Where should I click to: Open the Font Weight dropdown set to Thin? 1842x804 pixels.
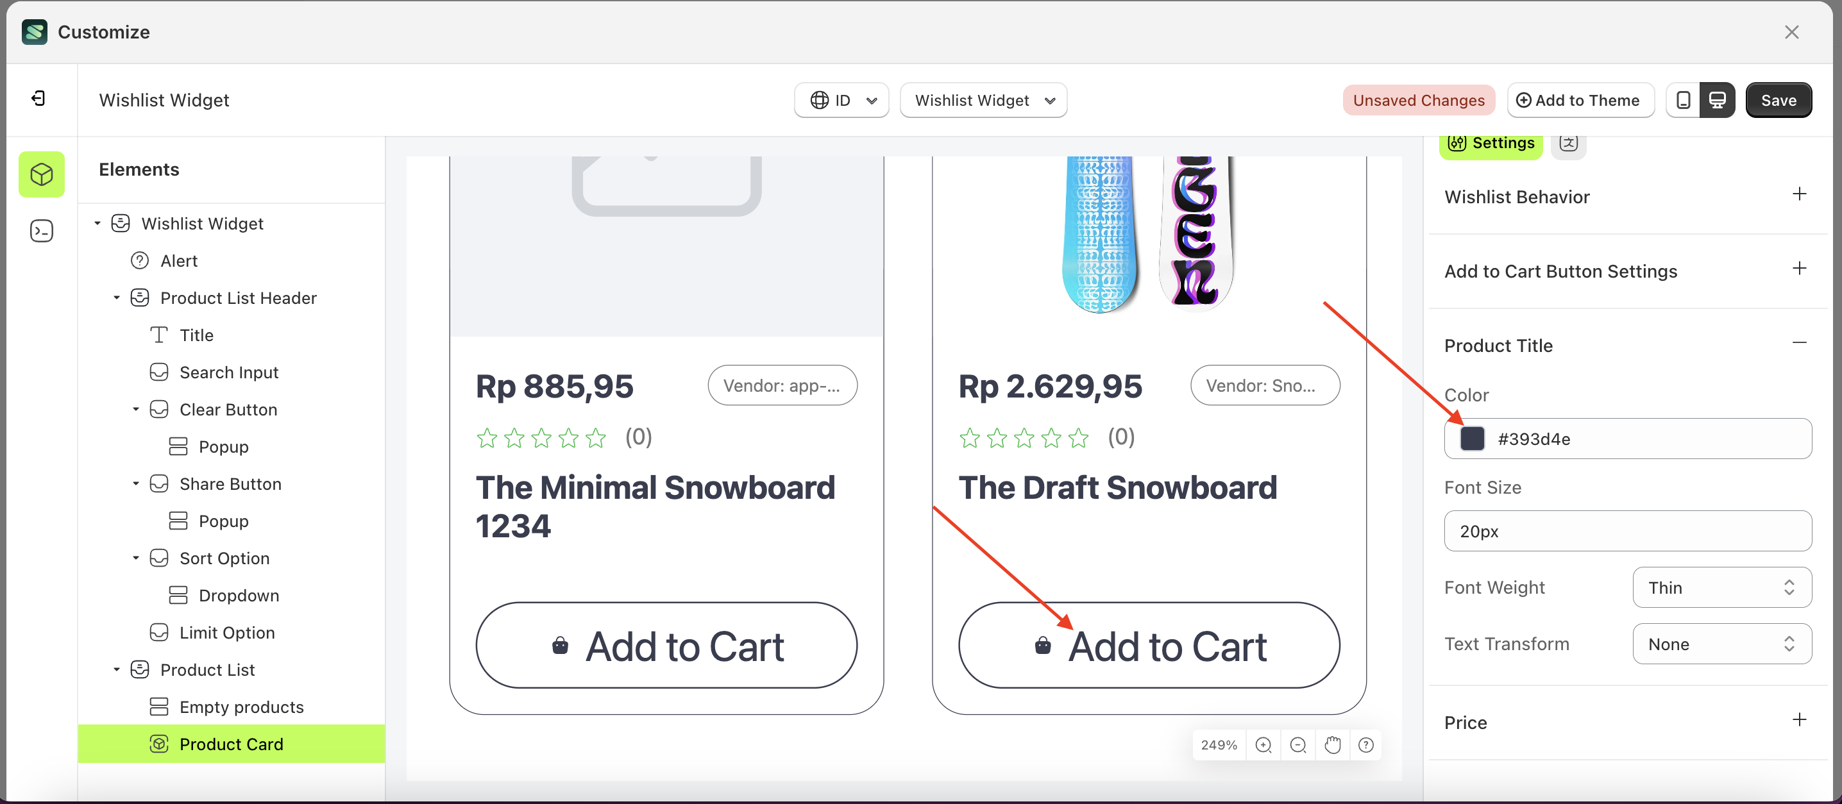pyautogui.click(x=1721, y=587)
